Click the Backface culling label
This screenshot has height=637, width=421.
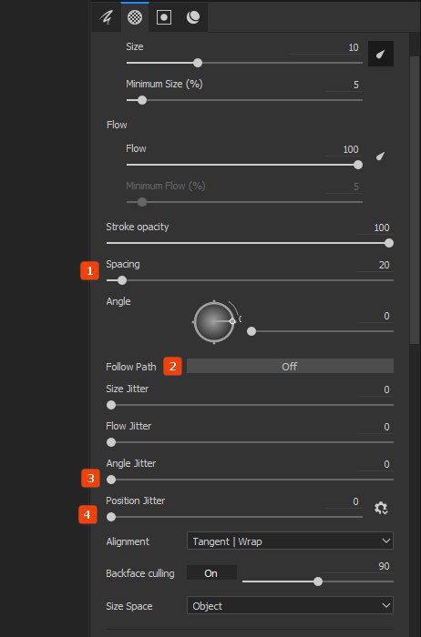click(x=140, y=573)
